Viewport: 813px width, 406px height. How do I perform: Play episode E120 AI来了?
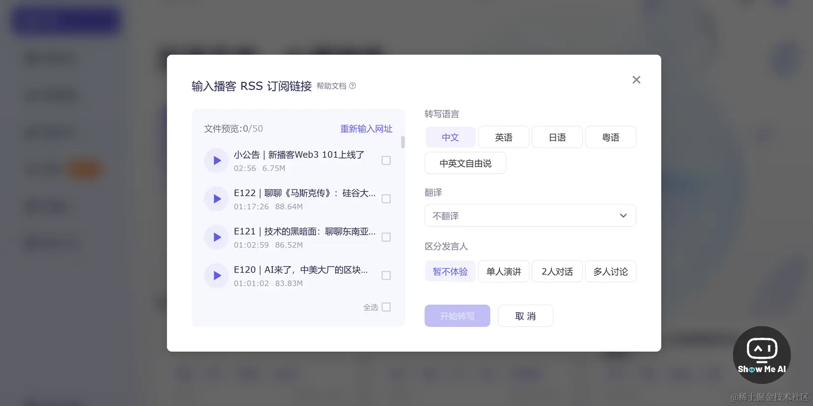216,275
